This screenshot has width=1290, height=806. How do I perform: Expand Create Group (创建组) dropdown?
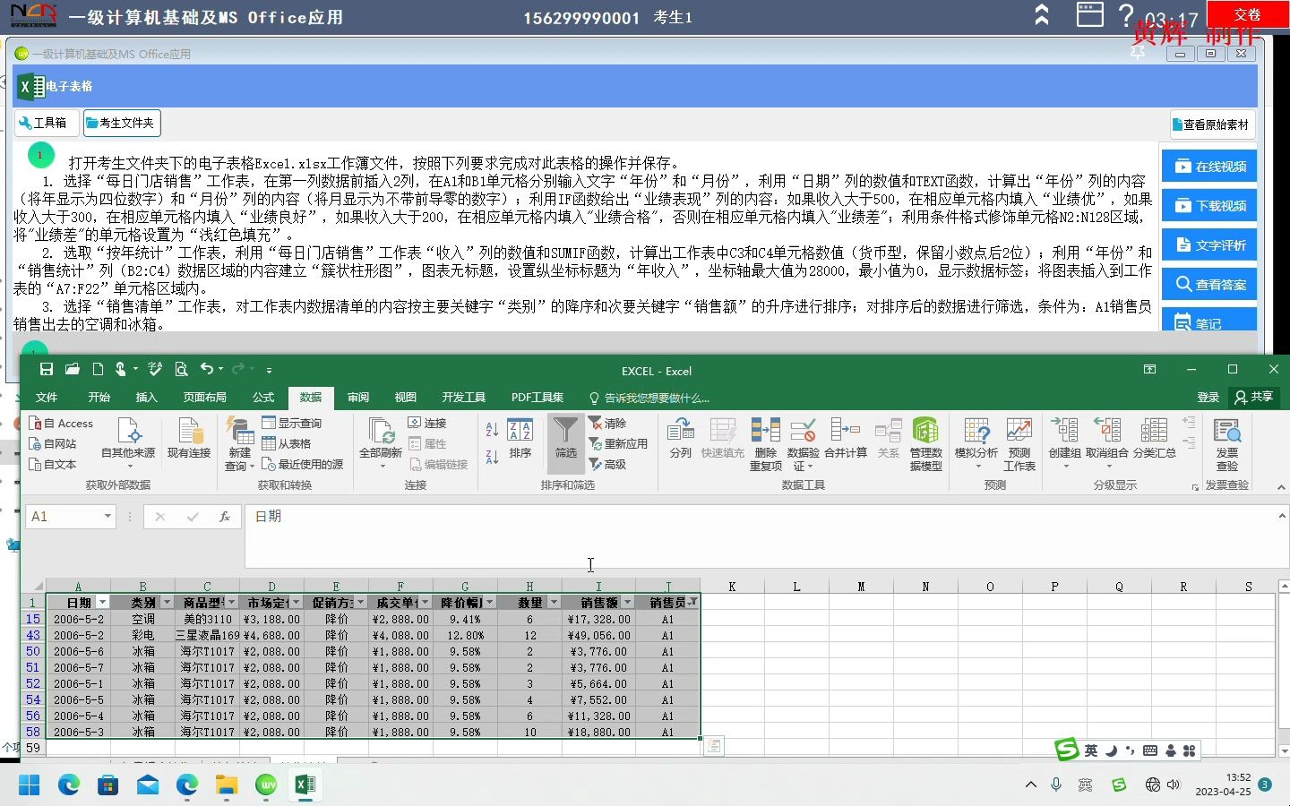coord(1065,467)
